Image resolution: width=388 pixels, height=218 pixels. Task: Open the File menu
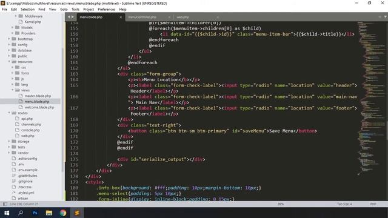point(4,10)
